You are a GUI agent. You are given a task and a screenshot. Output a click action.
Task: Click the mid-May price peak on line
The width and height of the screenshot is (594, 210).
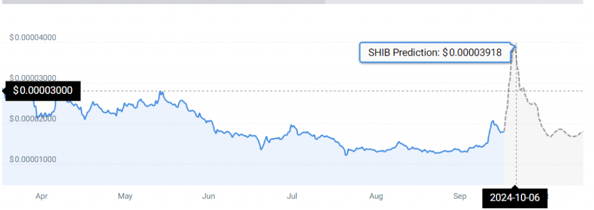tap(161, 92)
